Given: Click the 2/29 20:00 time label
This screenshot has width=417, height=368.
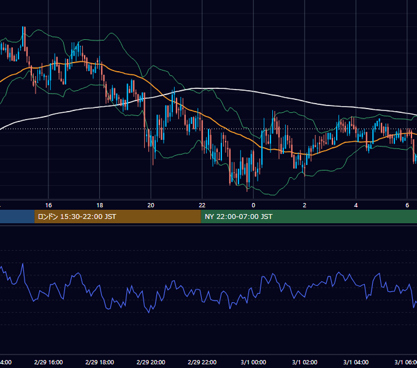Looking at the screenshot, I should [x=151, y=362].
